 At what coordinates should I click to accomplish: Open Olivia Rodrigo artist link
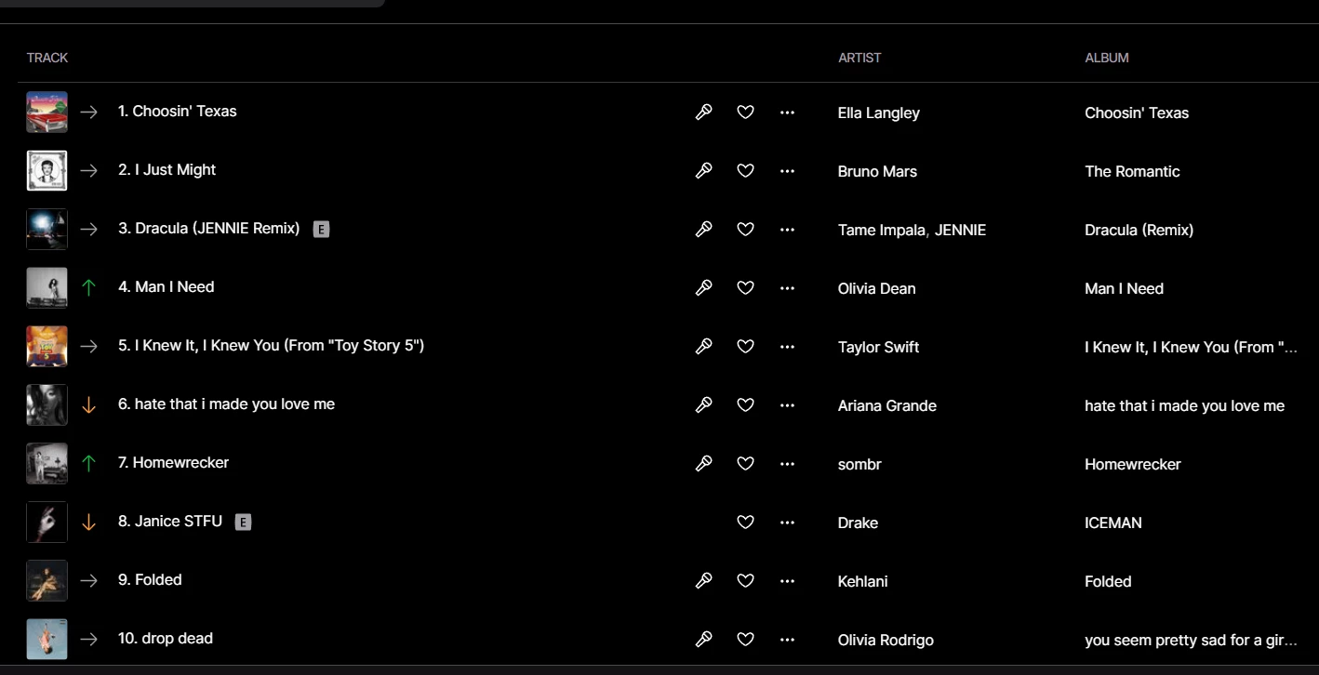886,641
